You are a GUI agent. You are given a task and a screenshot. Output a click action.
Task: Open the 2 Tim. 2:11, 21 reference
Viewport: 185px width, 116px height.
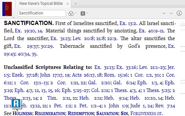pyautogui.click(x=58, y=98)
